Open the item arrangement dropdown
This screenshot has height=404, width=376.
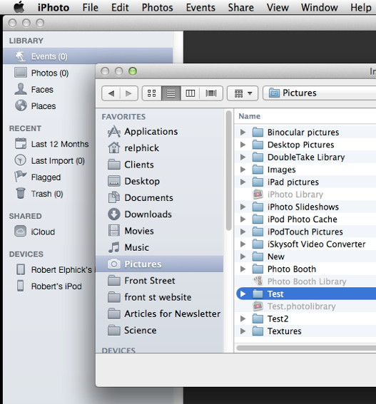click(243, 93)
